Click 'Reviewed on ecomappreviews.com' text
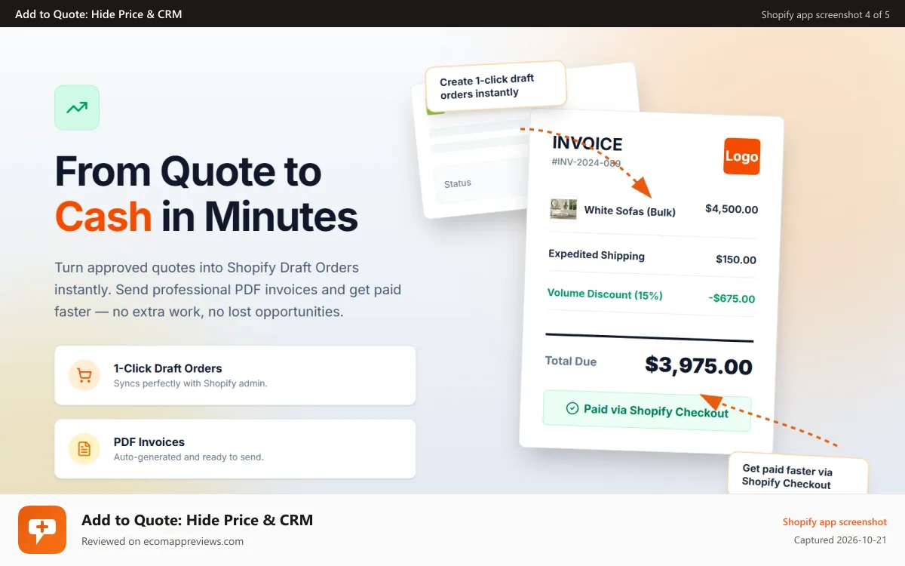 pos(163,541)
